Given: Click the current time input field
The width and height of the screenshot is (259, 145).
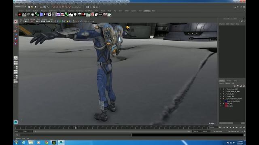Looking at the screenshot, I should point(214,127).
